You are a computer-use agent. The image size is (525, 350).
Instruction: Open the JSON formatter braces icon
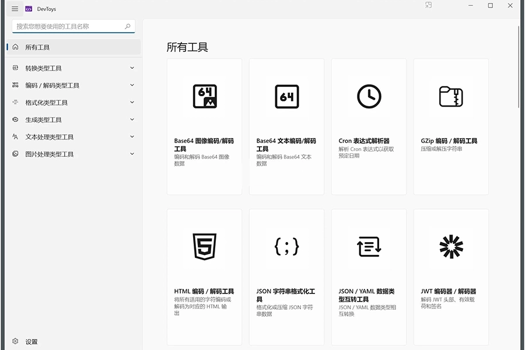point(287,246)
